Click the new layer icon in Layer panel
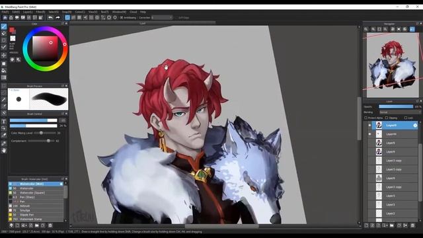 pos(366,225)
